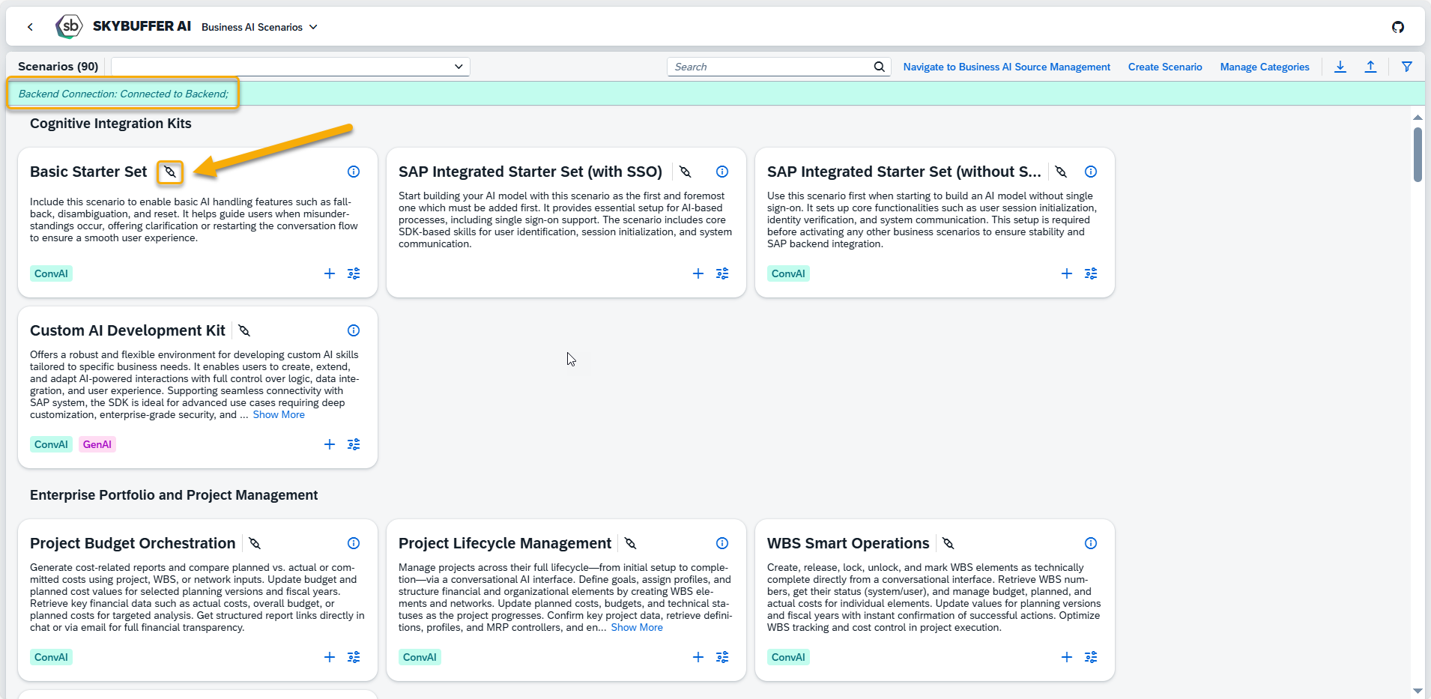Add the Custom AI Development Kit
1431x699 pixels.
pos(330,444)
